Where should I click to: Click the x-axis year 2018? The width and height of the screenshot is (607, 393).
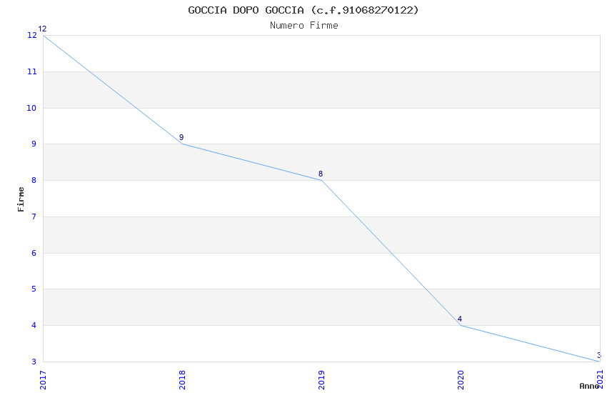click(x=182, y=380)
